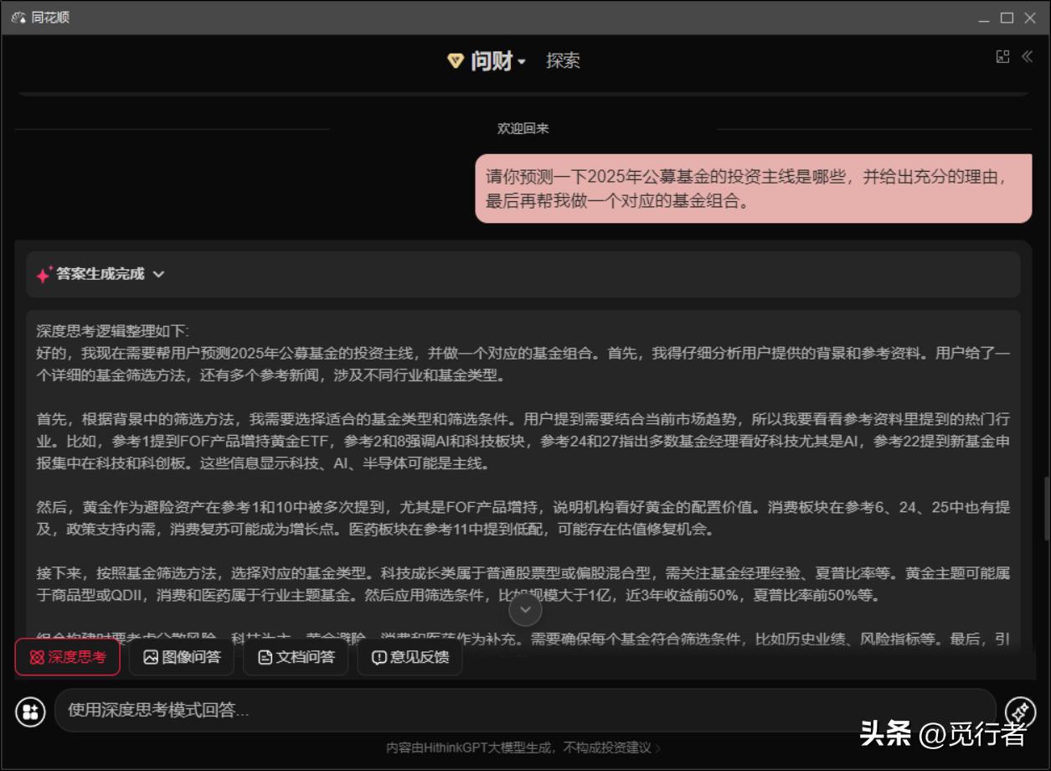Click the sparkle icon beside 答案生成完成
1051x771 pixels.
click(44, 275)
